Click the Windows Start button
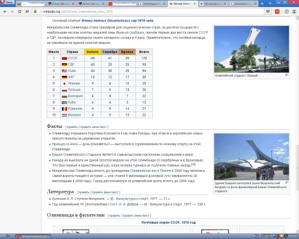The image size is (299, 239). point(7,236)
